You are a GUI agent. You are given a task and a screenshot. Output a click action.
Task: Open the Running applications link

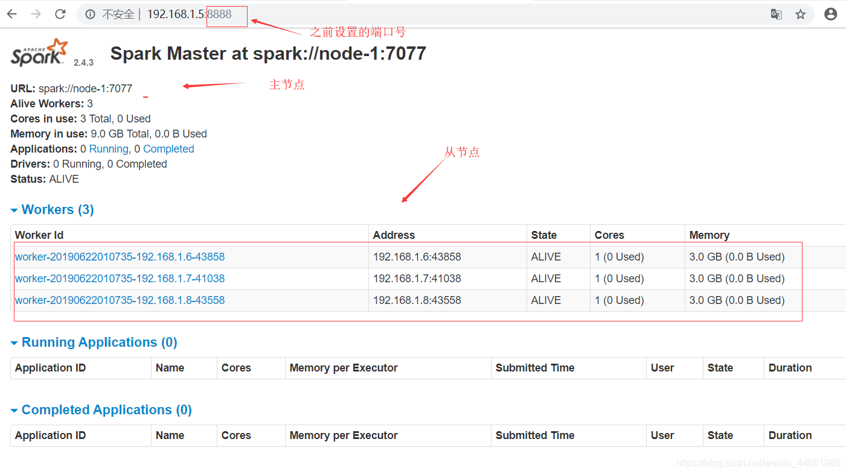pyautogui.click(x=109, y=149)
